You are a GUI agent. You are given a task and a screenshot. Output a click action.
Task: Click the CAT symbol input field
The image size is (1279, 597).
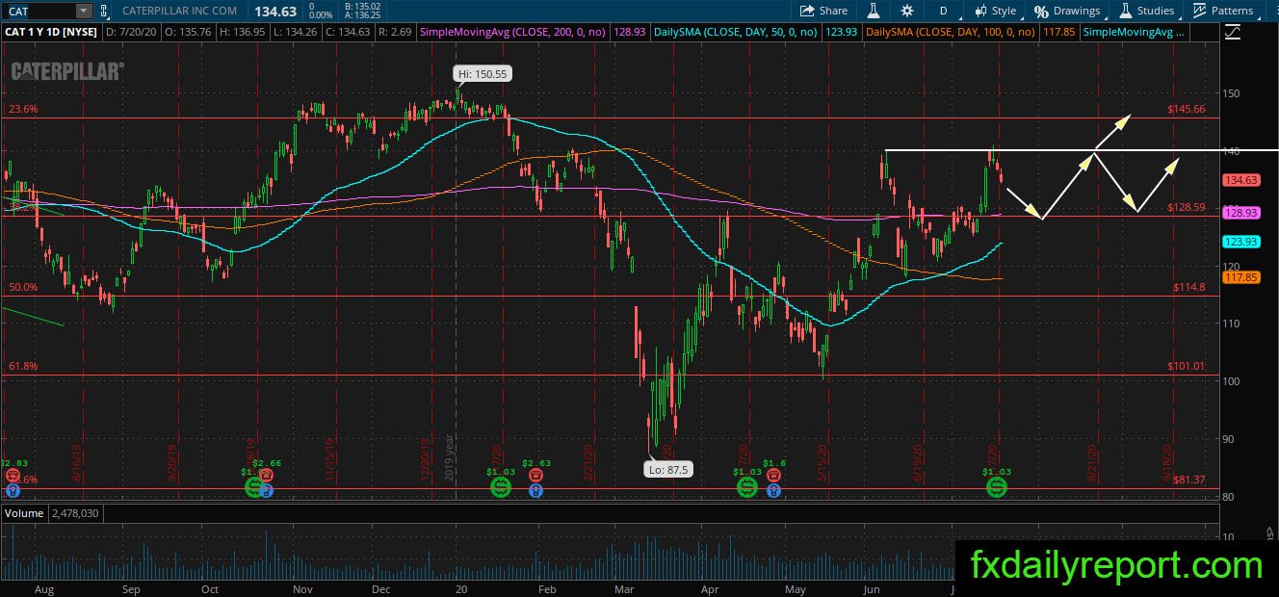(x=38, y=11)
